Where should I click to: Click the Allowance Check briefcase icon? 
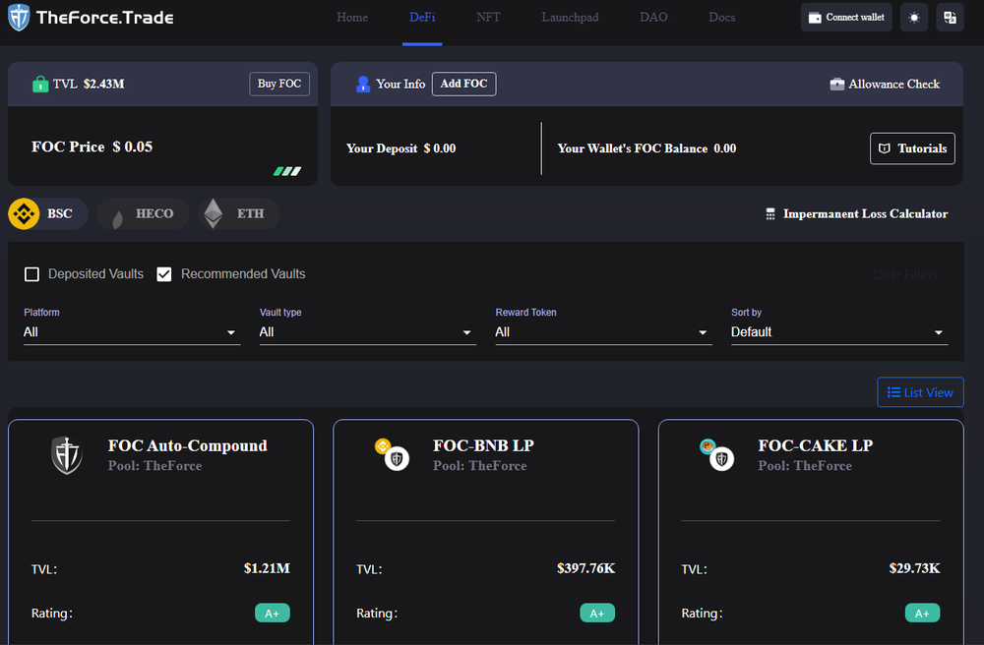click(836, 84)
